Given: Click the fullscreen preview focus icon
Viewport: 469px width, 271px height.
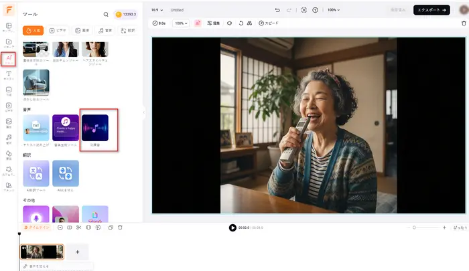Looking at the screenshot, I should click(x=304, y=10).
